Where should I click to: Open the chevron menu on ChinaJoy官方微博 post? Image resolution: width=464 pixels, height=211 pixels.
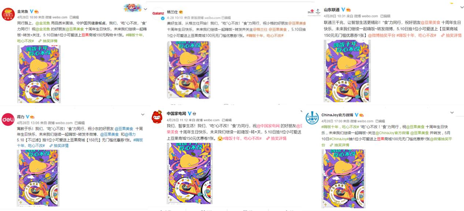[x=452, y=112]
